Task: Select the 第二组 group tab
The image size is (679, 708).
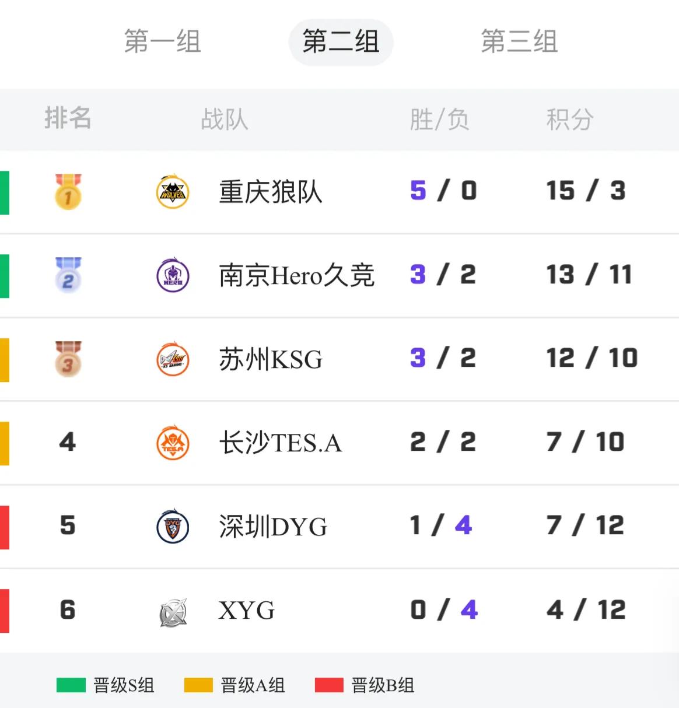Action: (341, 41)
